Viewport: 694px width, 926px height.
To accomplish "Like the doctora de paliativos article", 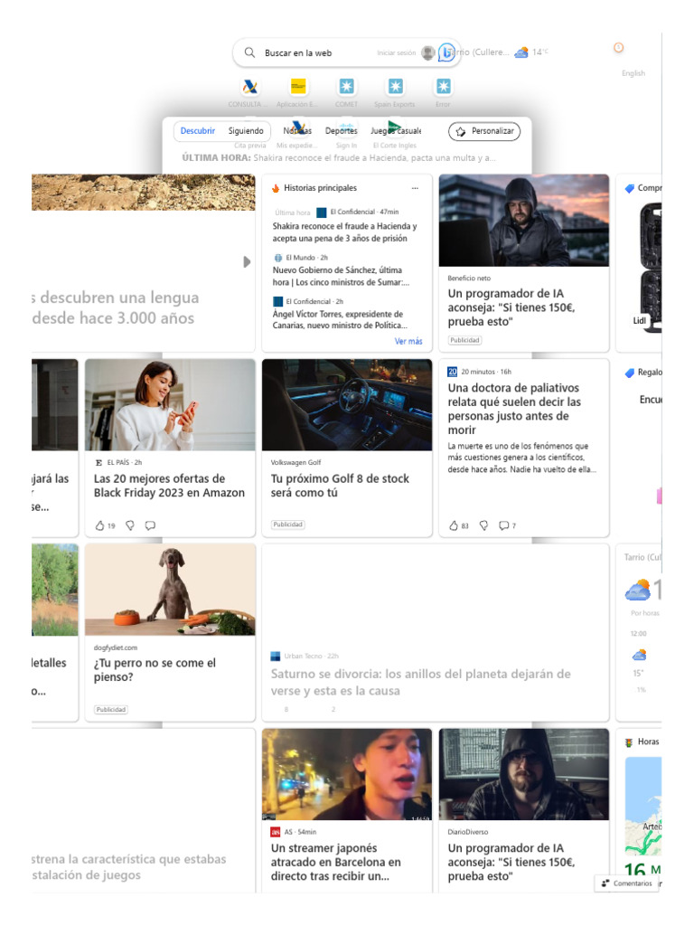I will [x=454, y=525].
